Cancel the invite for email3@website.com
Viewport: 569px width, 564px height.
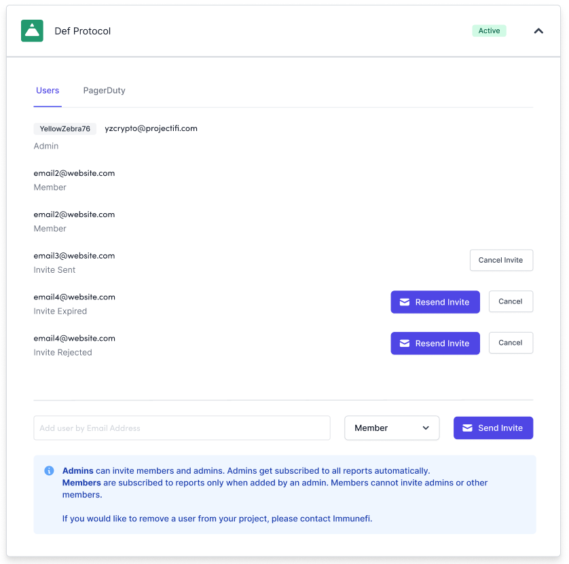pos(500,260)
